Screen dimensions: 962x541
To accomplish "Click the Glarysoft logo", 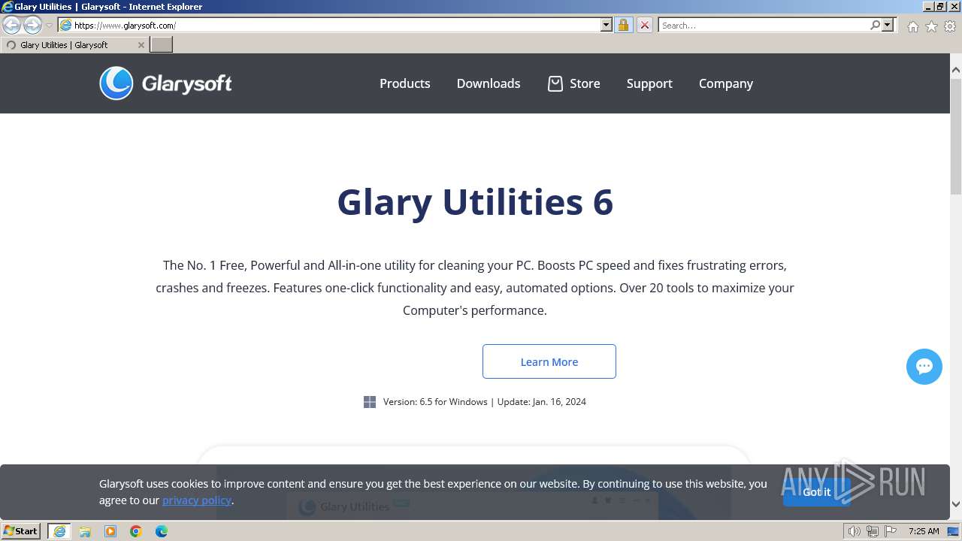I will click(x=165, y=83).
